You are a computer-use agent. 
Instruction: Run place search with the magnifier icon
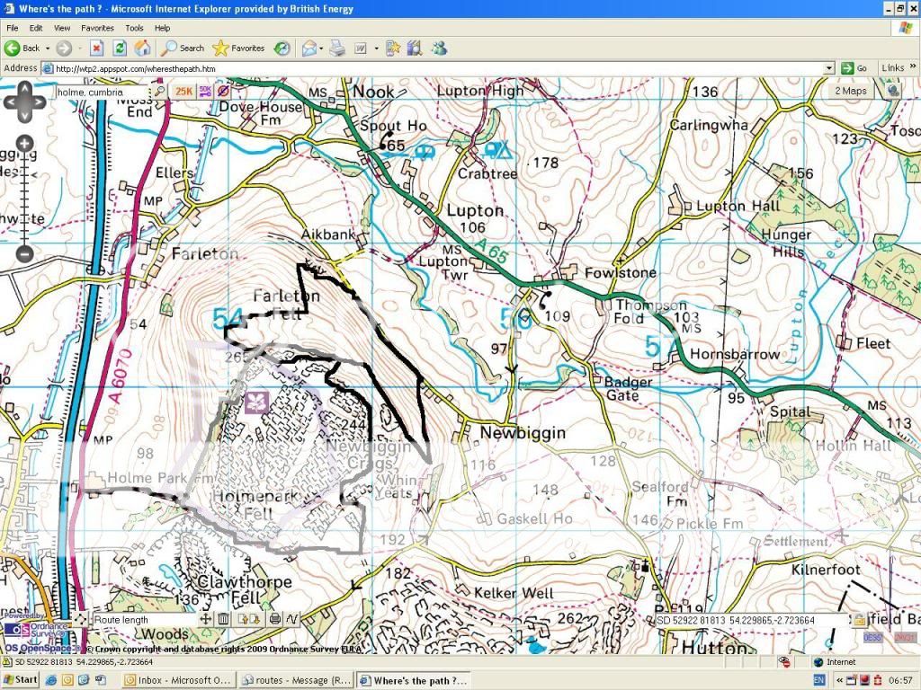[159, 92]
